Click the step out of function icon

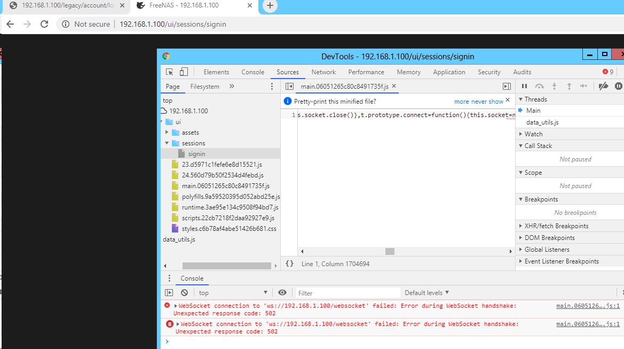[569, 86]
